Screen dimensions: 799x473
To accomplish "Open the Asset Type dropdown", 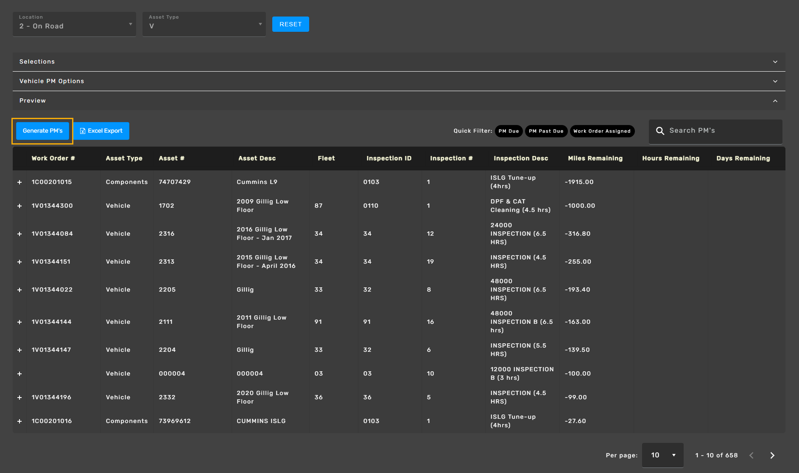I will (x=204, y=25).
